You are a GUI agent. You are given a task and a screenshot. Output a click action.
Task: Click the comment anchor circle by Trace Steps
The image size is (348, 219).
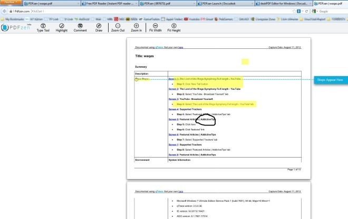[136, 79]
